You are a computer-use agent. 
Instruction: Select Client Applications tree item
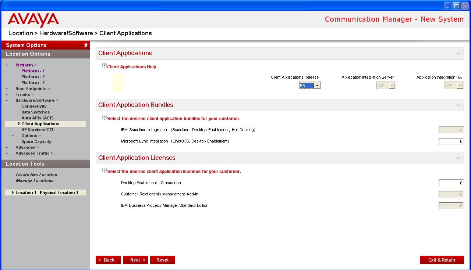coord(46,124)
